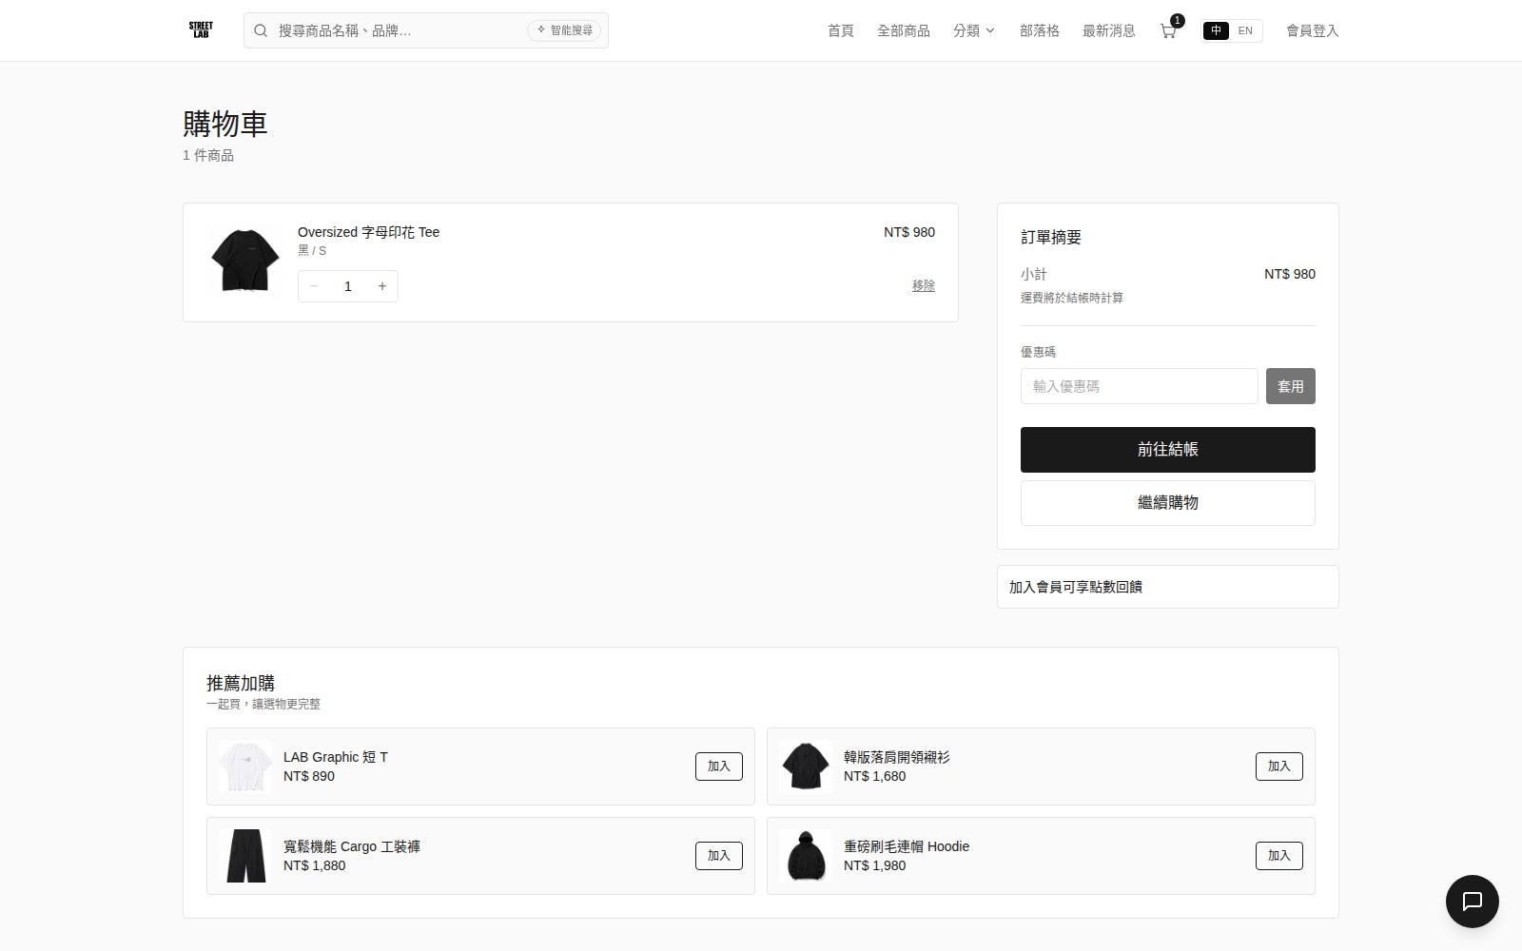
Task: Click 繼續購物 continue shopping button
Action: pyautogui.click(x=1168, y=503)
